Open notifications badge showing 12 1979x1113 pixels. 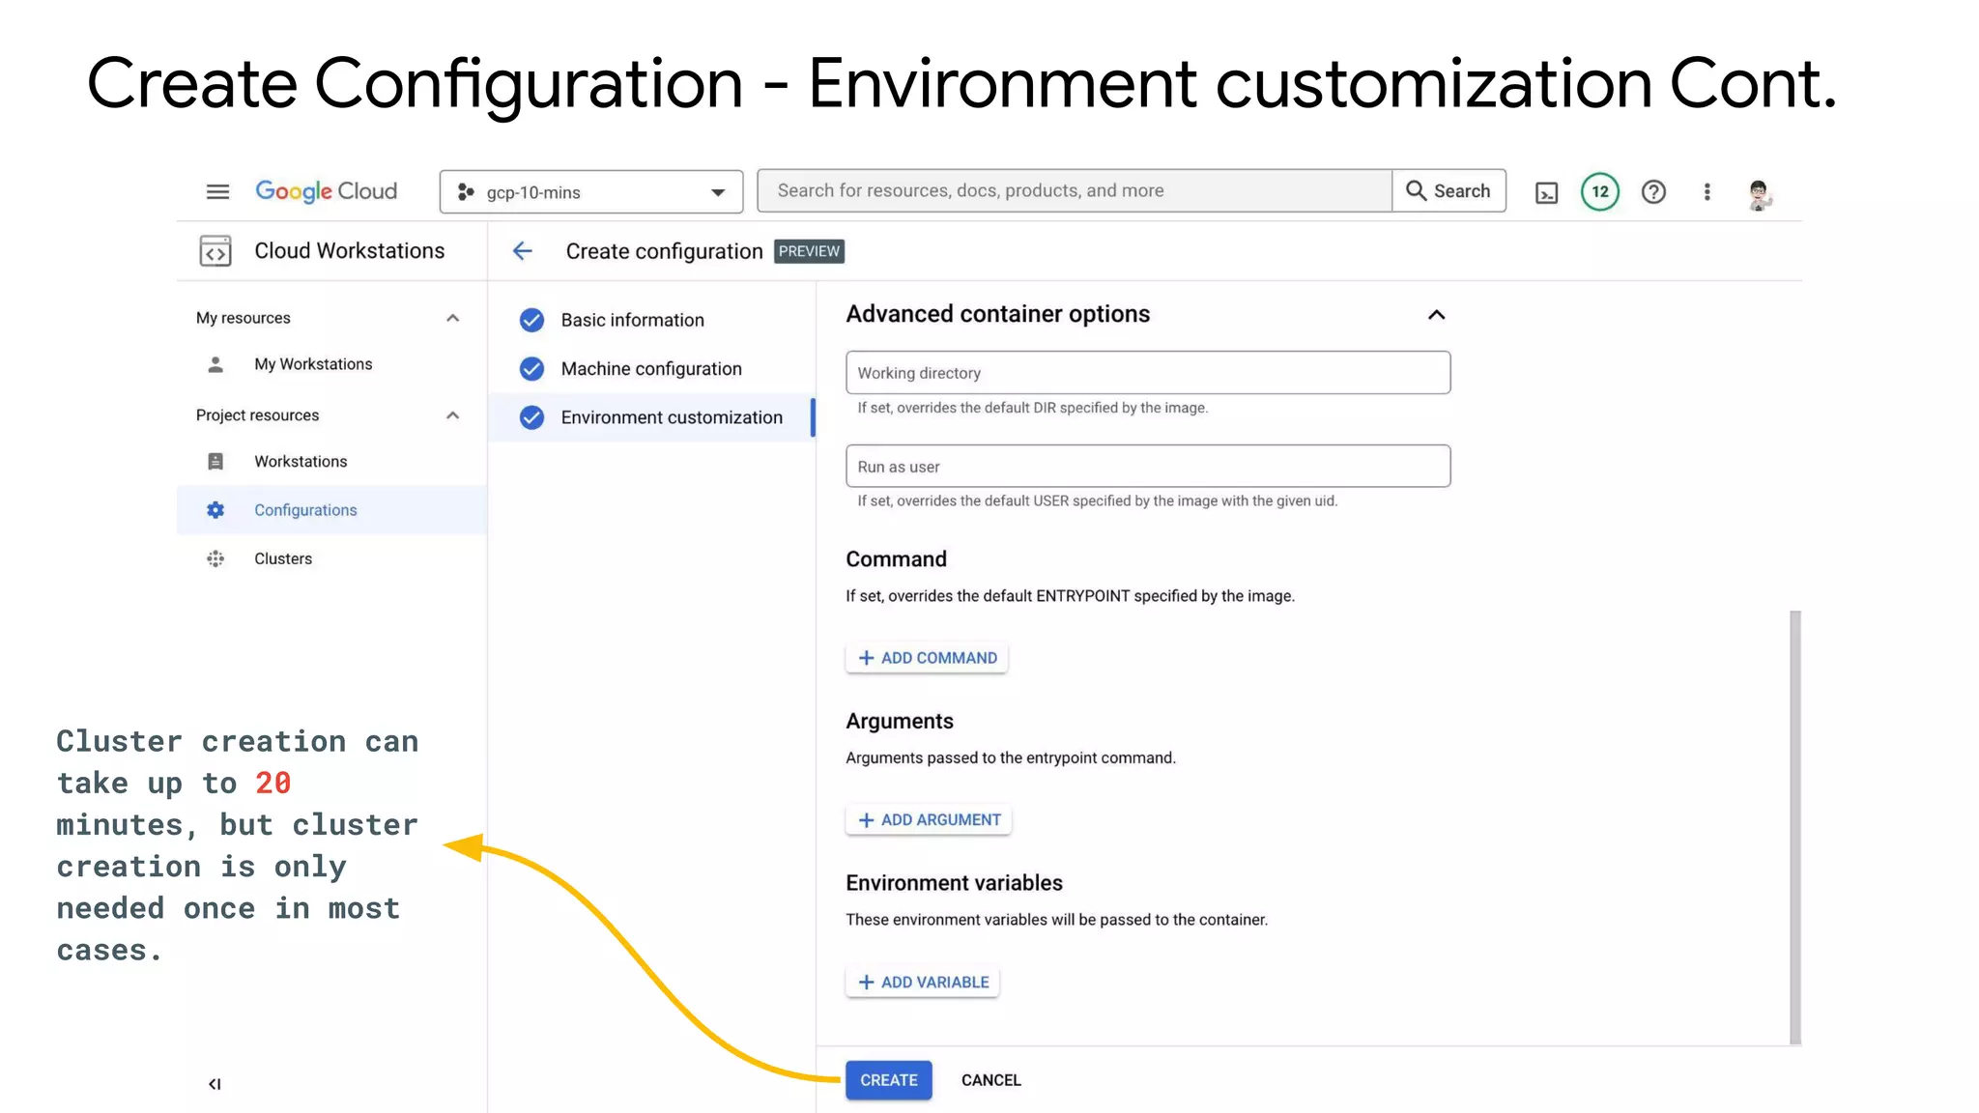[1600, 191]
